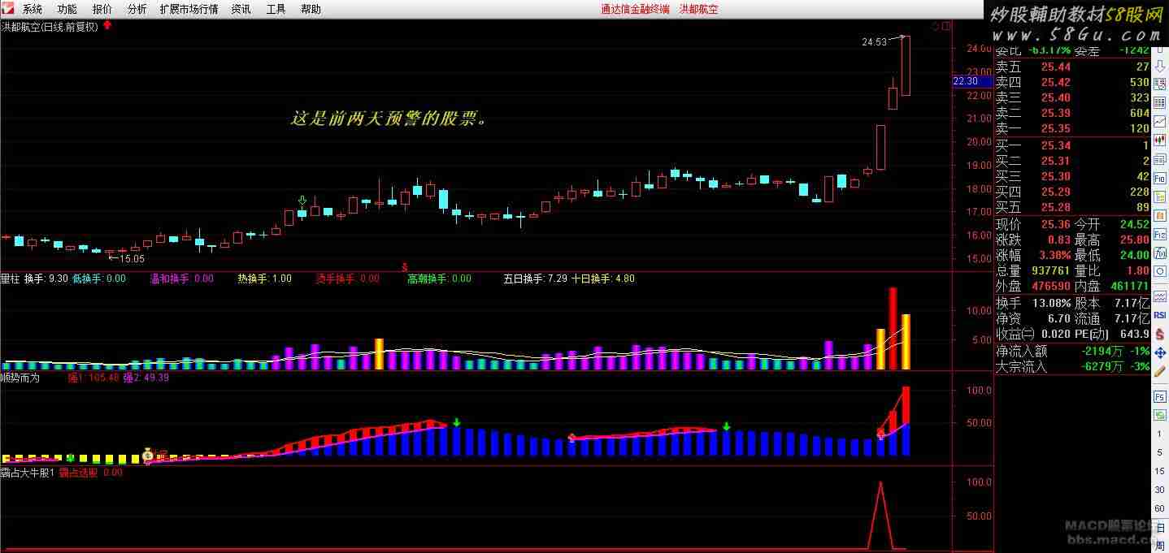Open the 扩展市场行情 menu
The height and width of the screenshot is (553, 1169).
189,9
